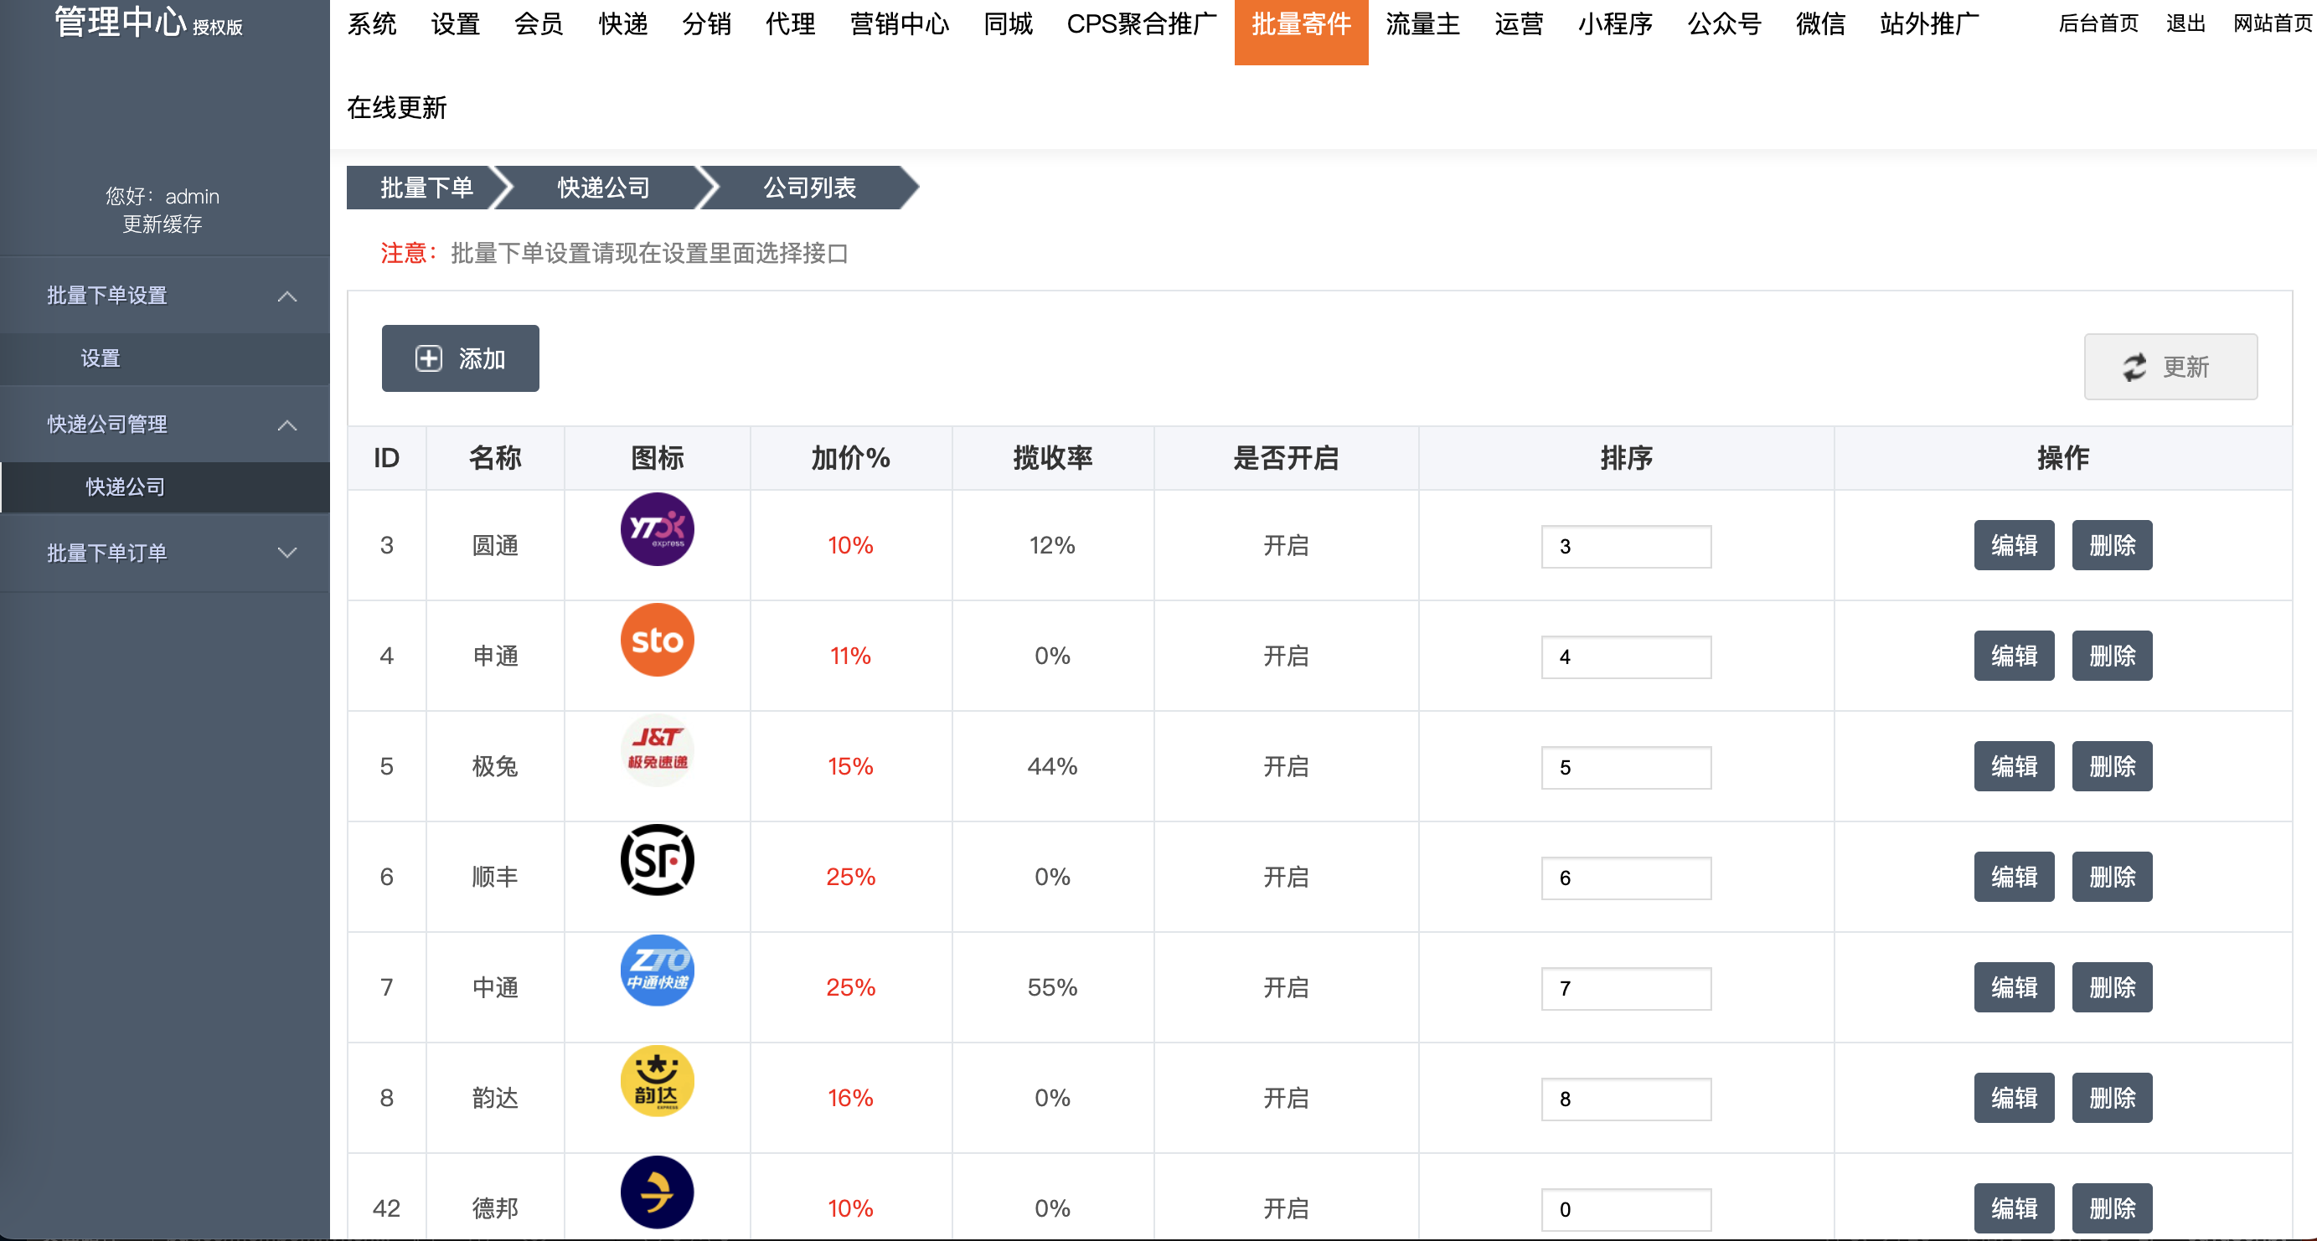Image resolution: width=2317 pixels, height=1241 pixels.
Task: Open the 流量主 top menu
Action: coord(1422,24)
